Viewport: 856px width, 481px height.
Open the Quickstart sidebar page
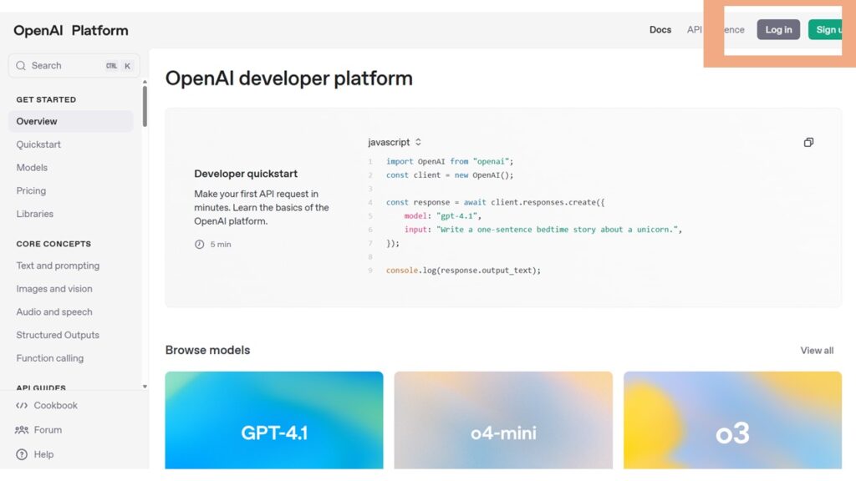[38, 144]
